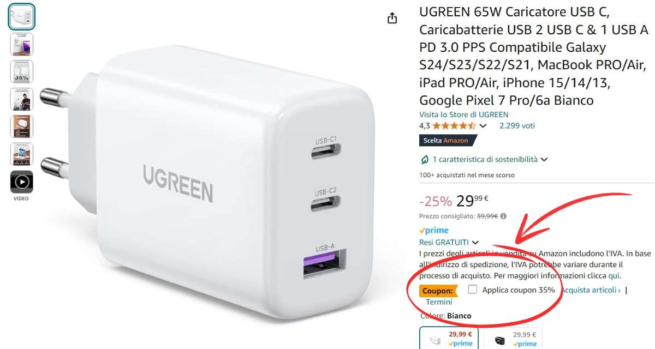Expand the sustainability feature dropdown

(544, 159)
